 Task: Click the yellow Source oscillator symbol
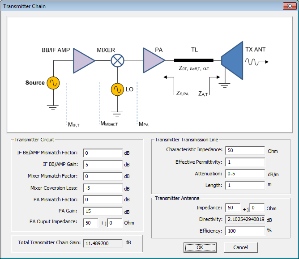tap(53, 83)
